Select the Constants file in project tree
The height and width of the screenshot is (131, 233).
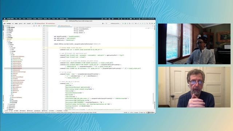pyautogui.click(x=15, y=79)
